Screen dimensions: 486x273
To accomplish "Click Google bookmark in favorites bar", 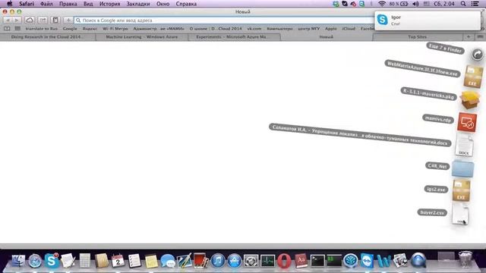I will (x=70, y=29).
